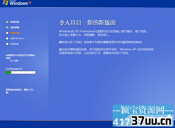Screen dimensions: 175x128
Task: Click the 安装程序大约会在以下时间内完成 text
Action: [x=20, y=56]
